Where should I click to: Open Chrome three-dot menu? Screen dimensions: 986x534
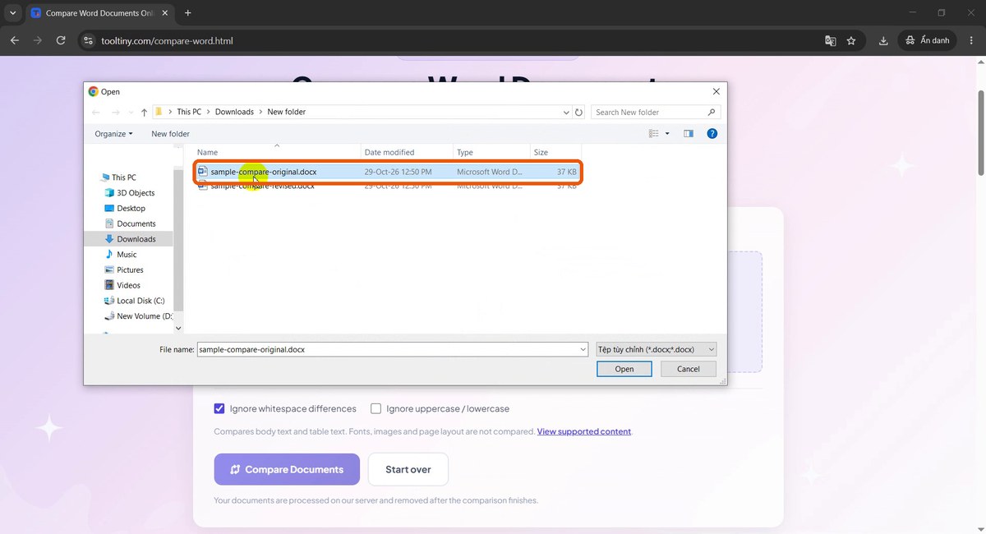pos(971,40)
